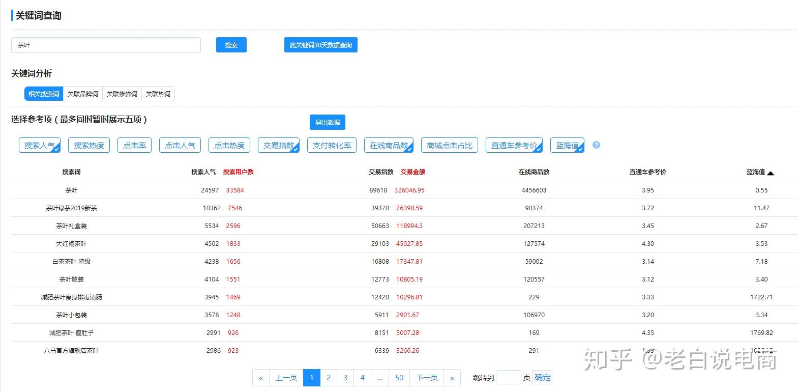Go to page 50
Image resolution: width=798 pixels, height=392 pixels.
(399, 378)
